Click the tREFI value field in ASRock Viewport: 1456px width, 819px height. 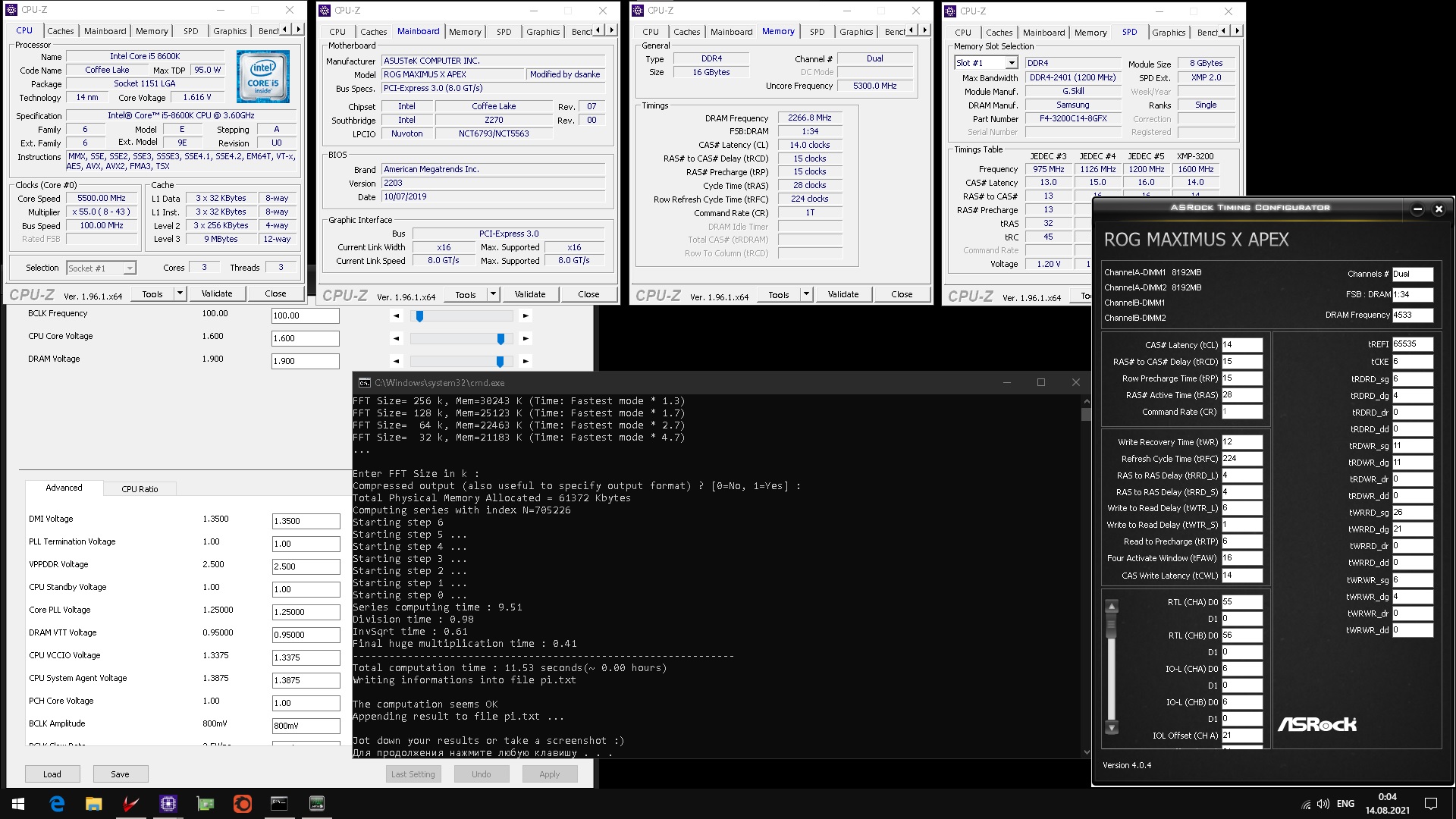click(x=1412, y=344)
